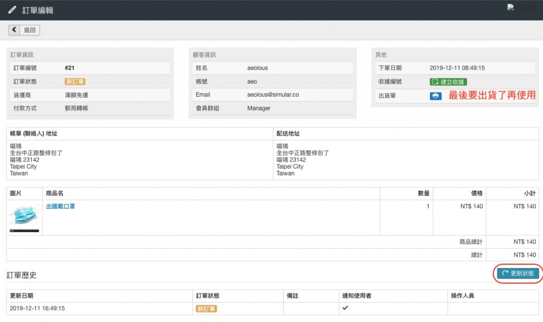Screen dimensions: 543x322
Task: Open the 出國戴口罩 product link
Action: coord(60,206)
